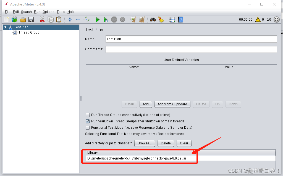Select the mysql-connector-java jar library row
Viewport: 283px width, 176px height.
point(181,158)
